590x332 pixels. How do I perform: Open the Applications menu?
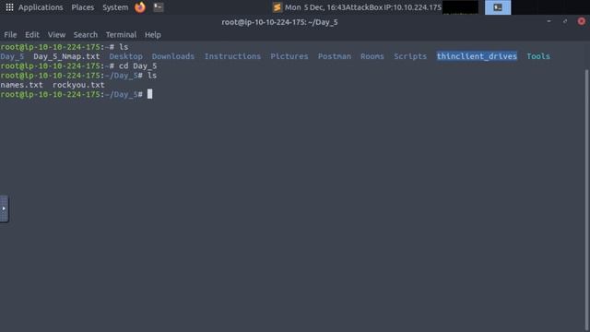click(41, 7)
